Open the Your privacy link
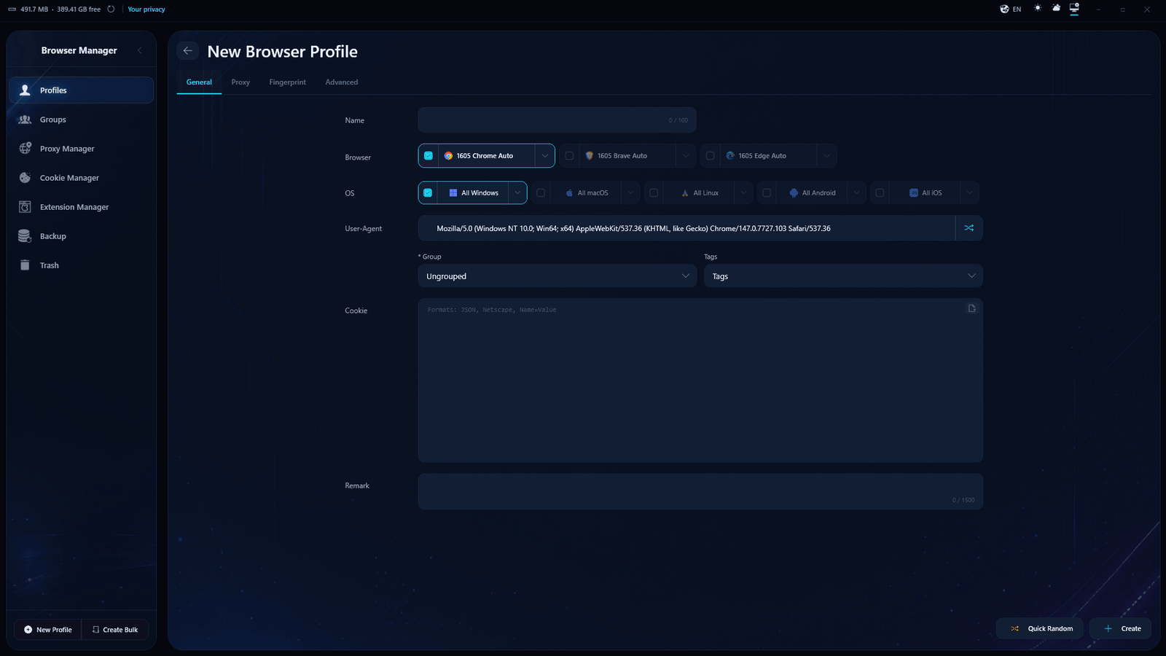Screen dimensions: 1166x656 (146, 9)
